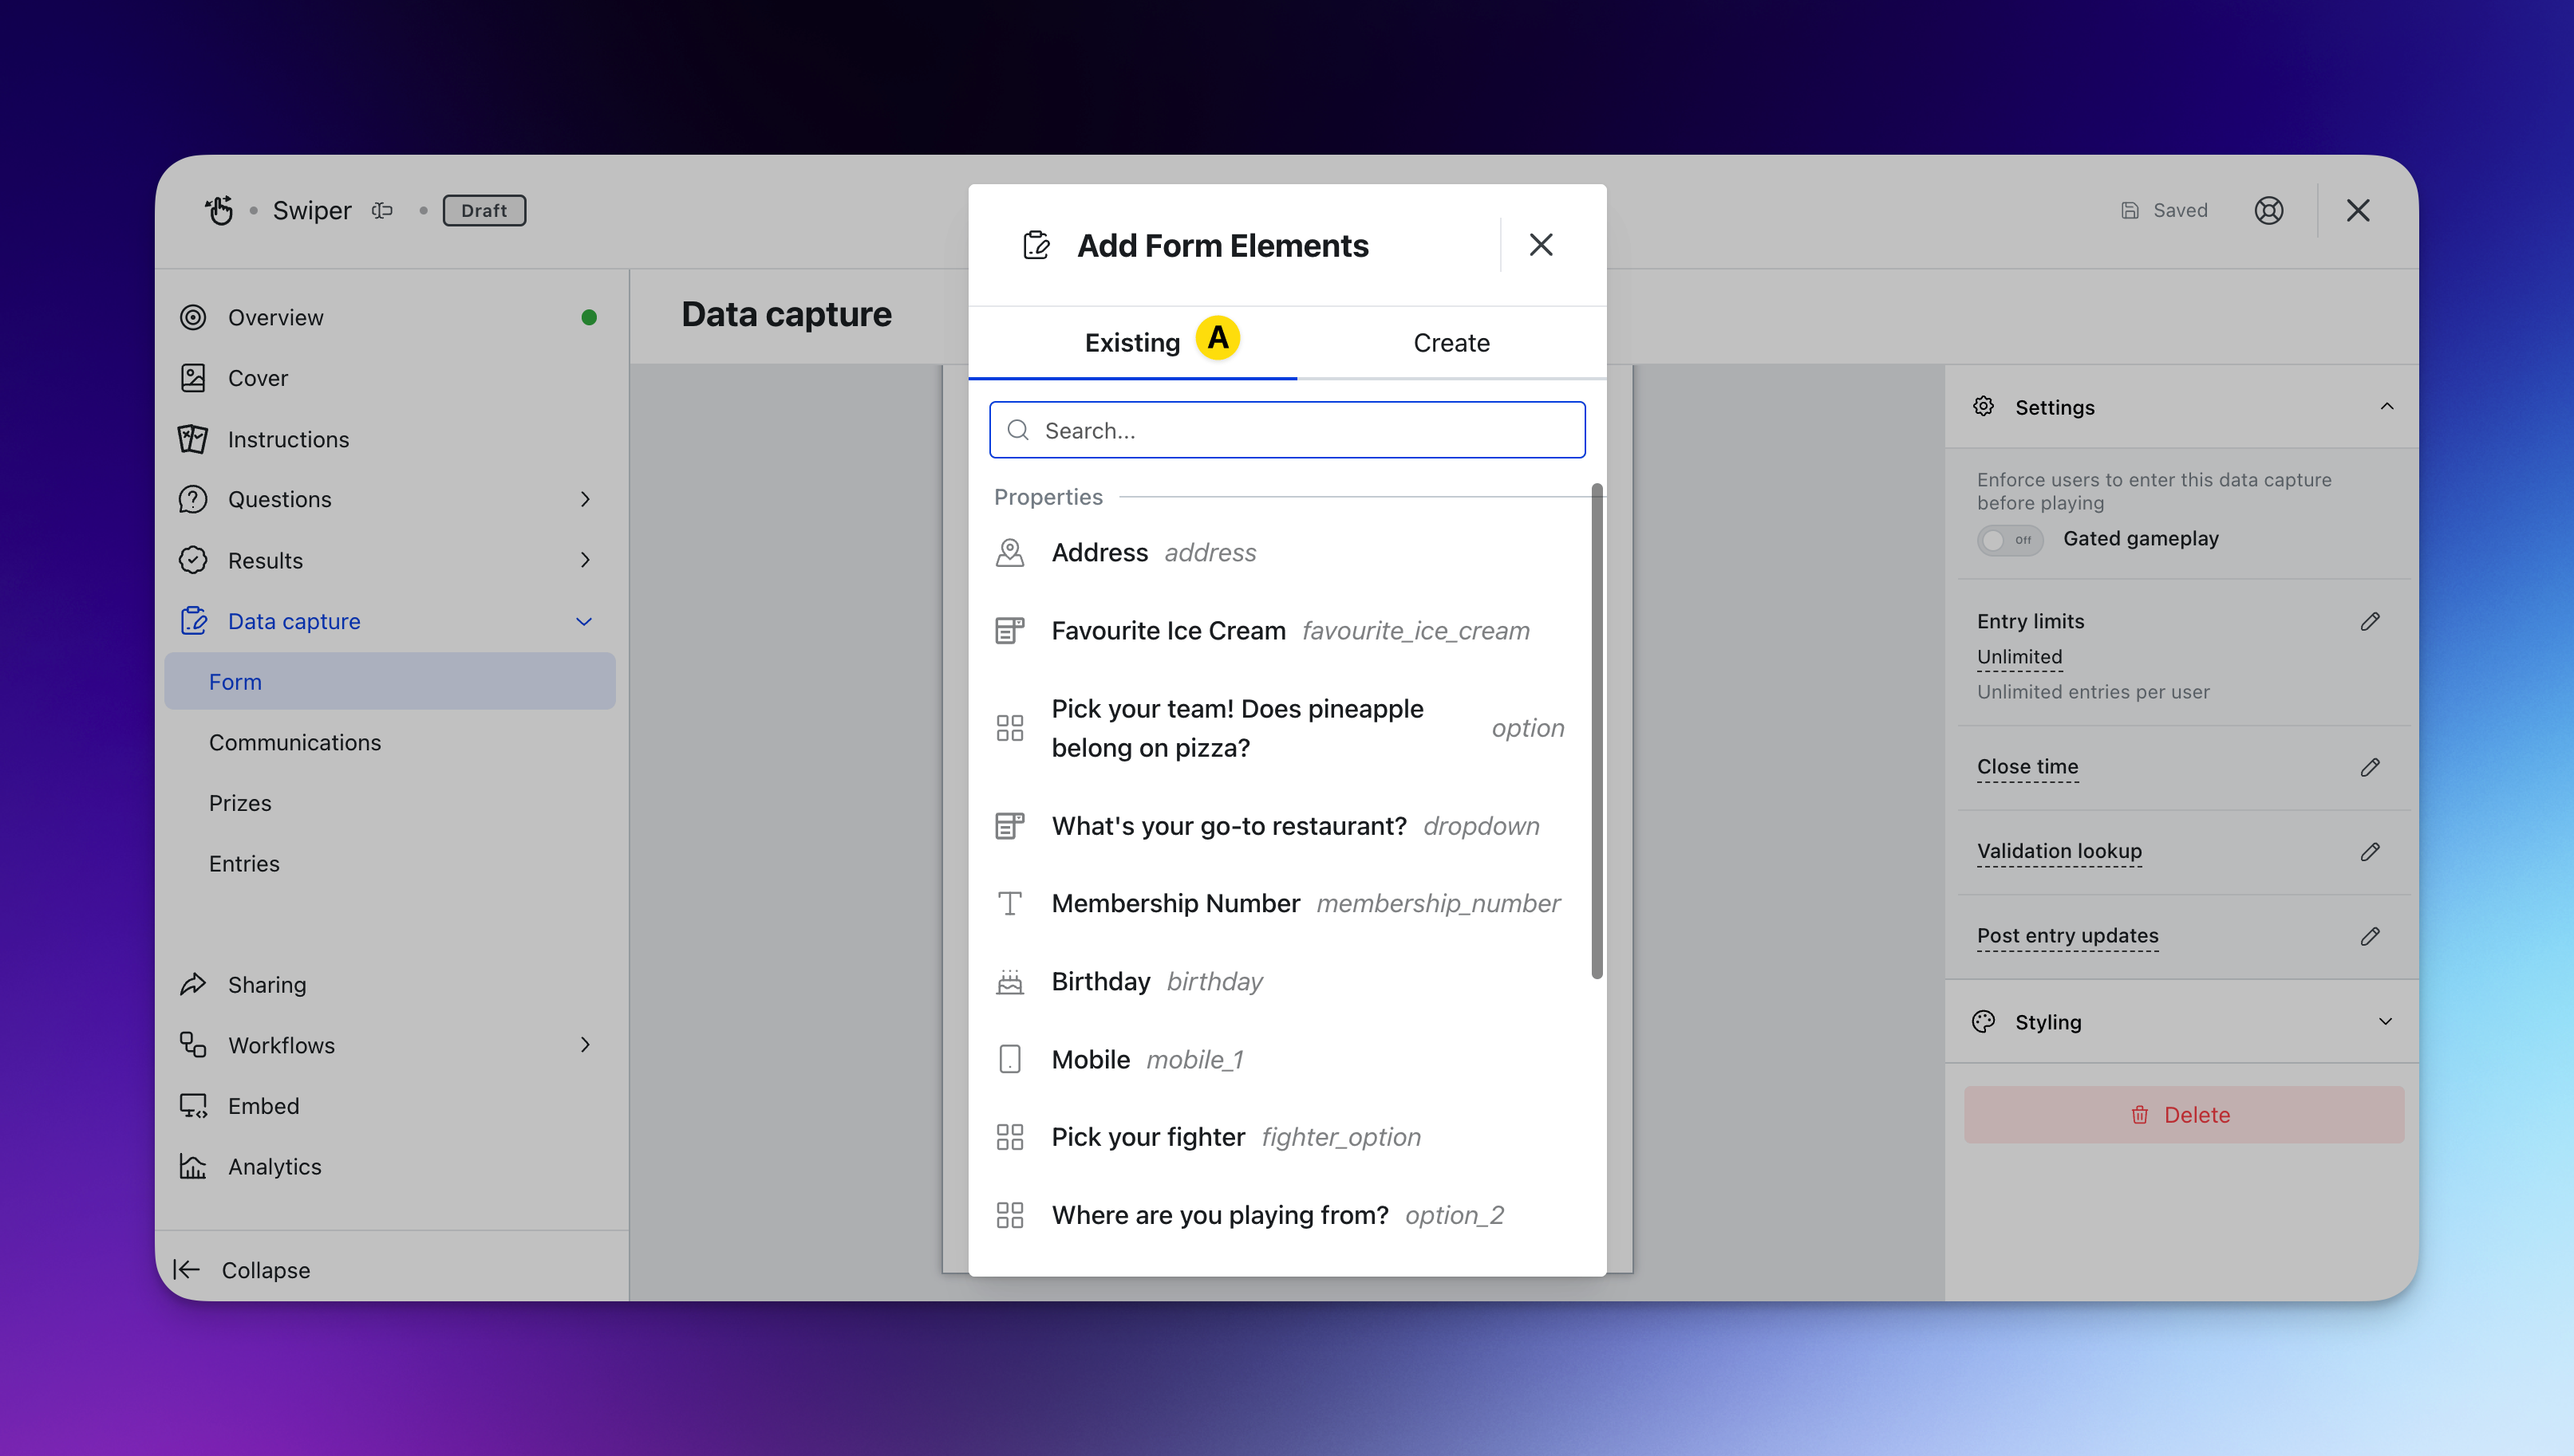The width and height of the screenshot is (2574, 1456).
Task: Close the Add Form Elements dialog
Action: (x=1541, y=245)
